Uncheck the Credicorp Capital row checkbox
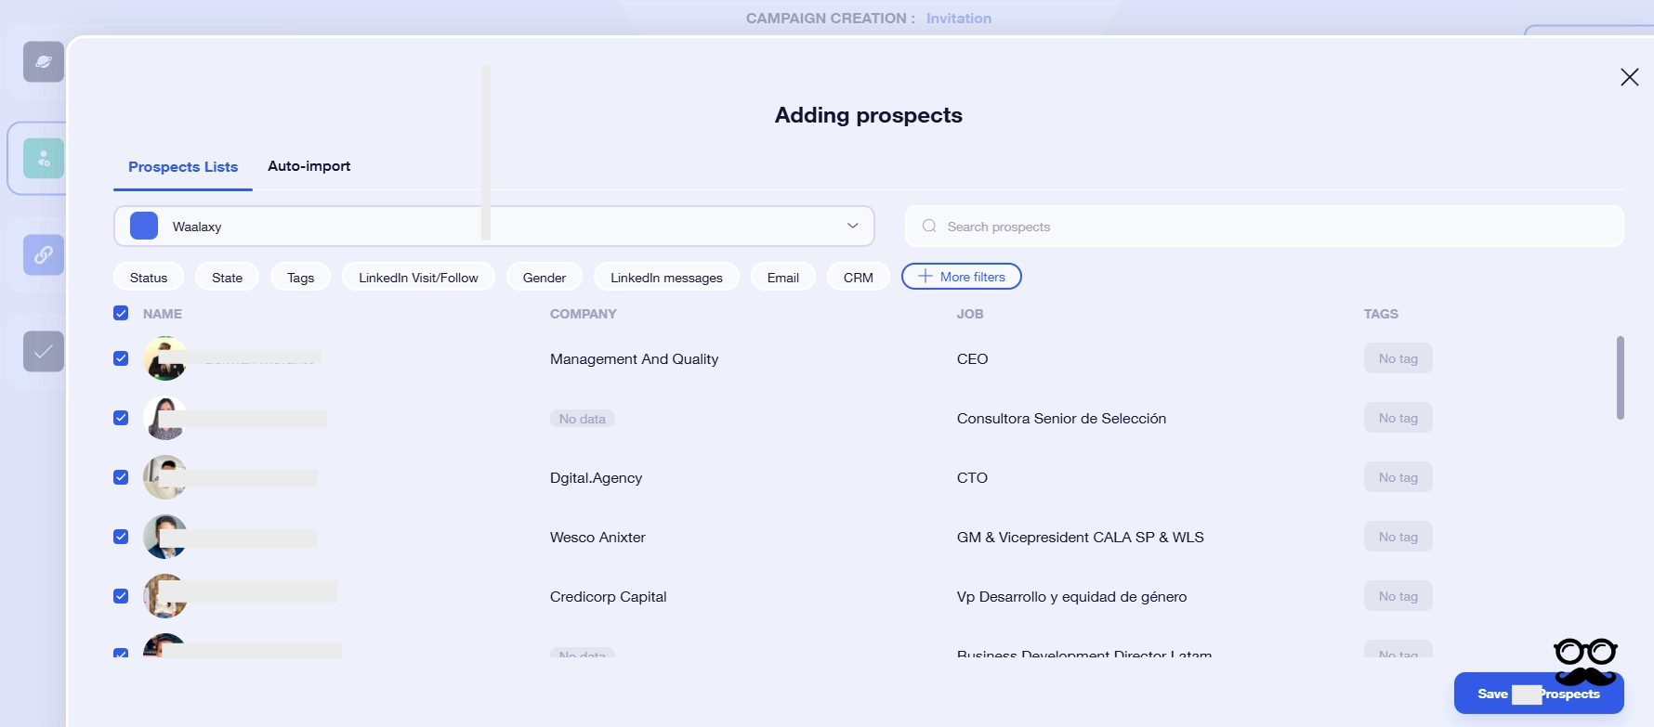Screen dimensions: 1654x727 coord(121,596)
